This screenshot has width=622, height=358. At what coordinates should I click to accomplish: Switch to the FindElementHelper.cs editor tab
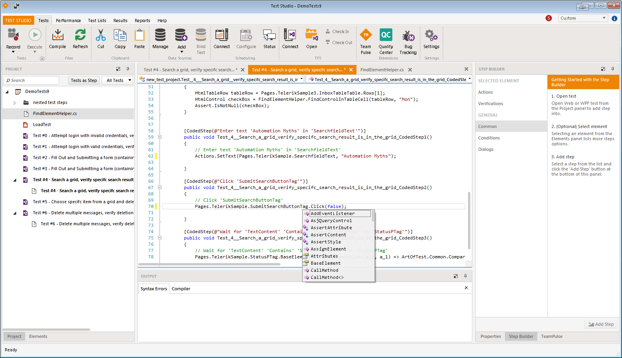[382, 70]
